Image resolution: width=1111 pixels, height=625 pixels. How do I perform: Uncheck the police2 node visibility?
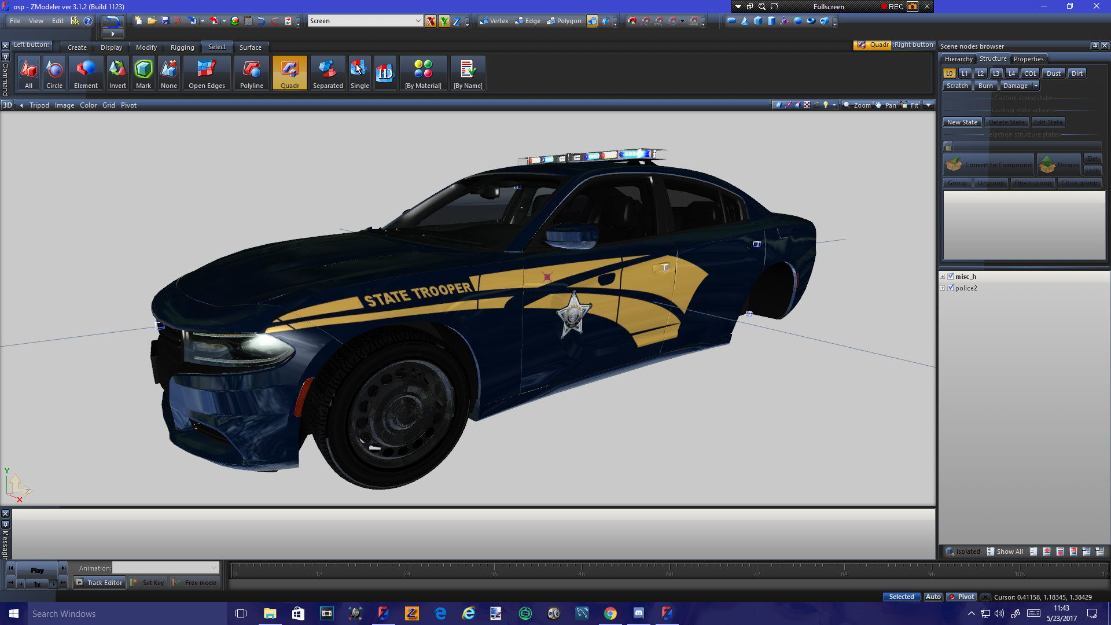pos(951,288)
